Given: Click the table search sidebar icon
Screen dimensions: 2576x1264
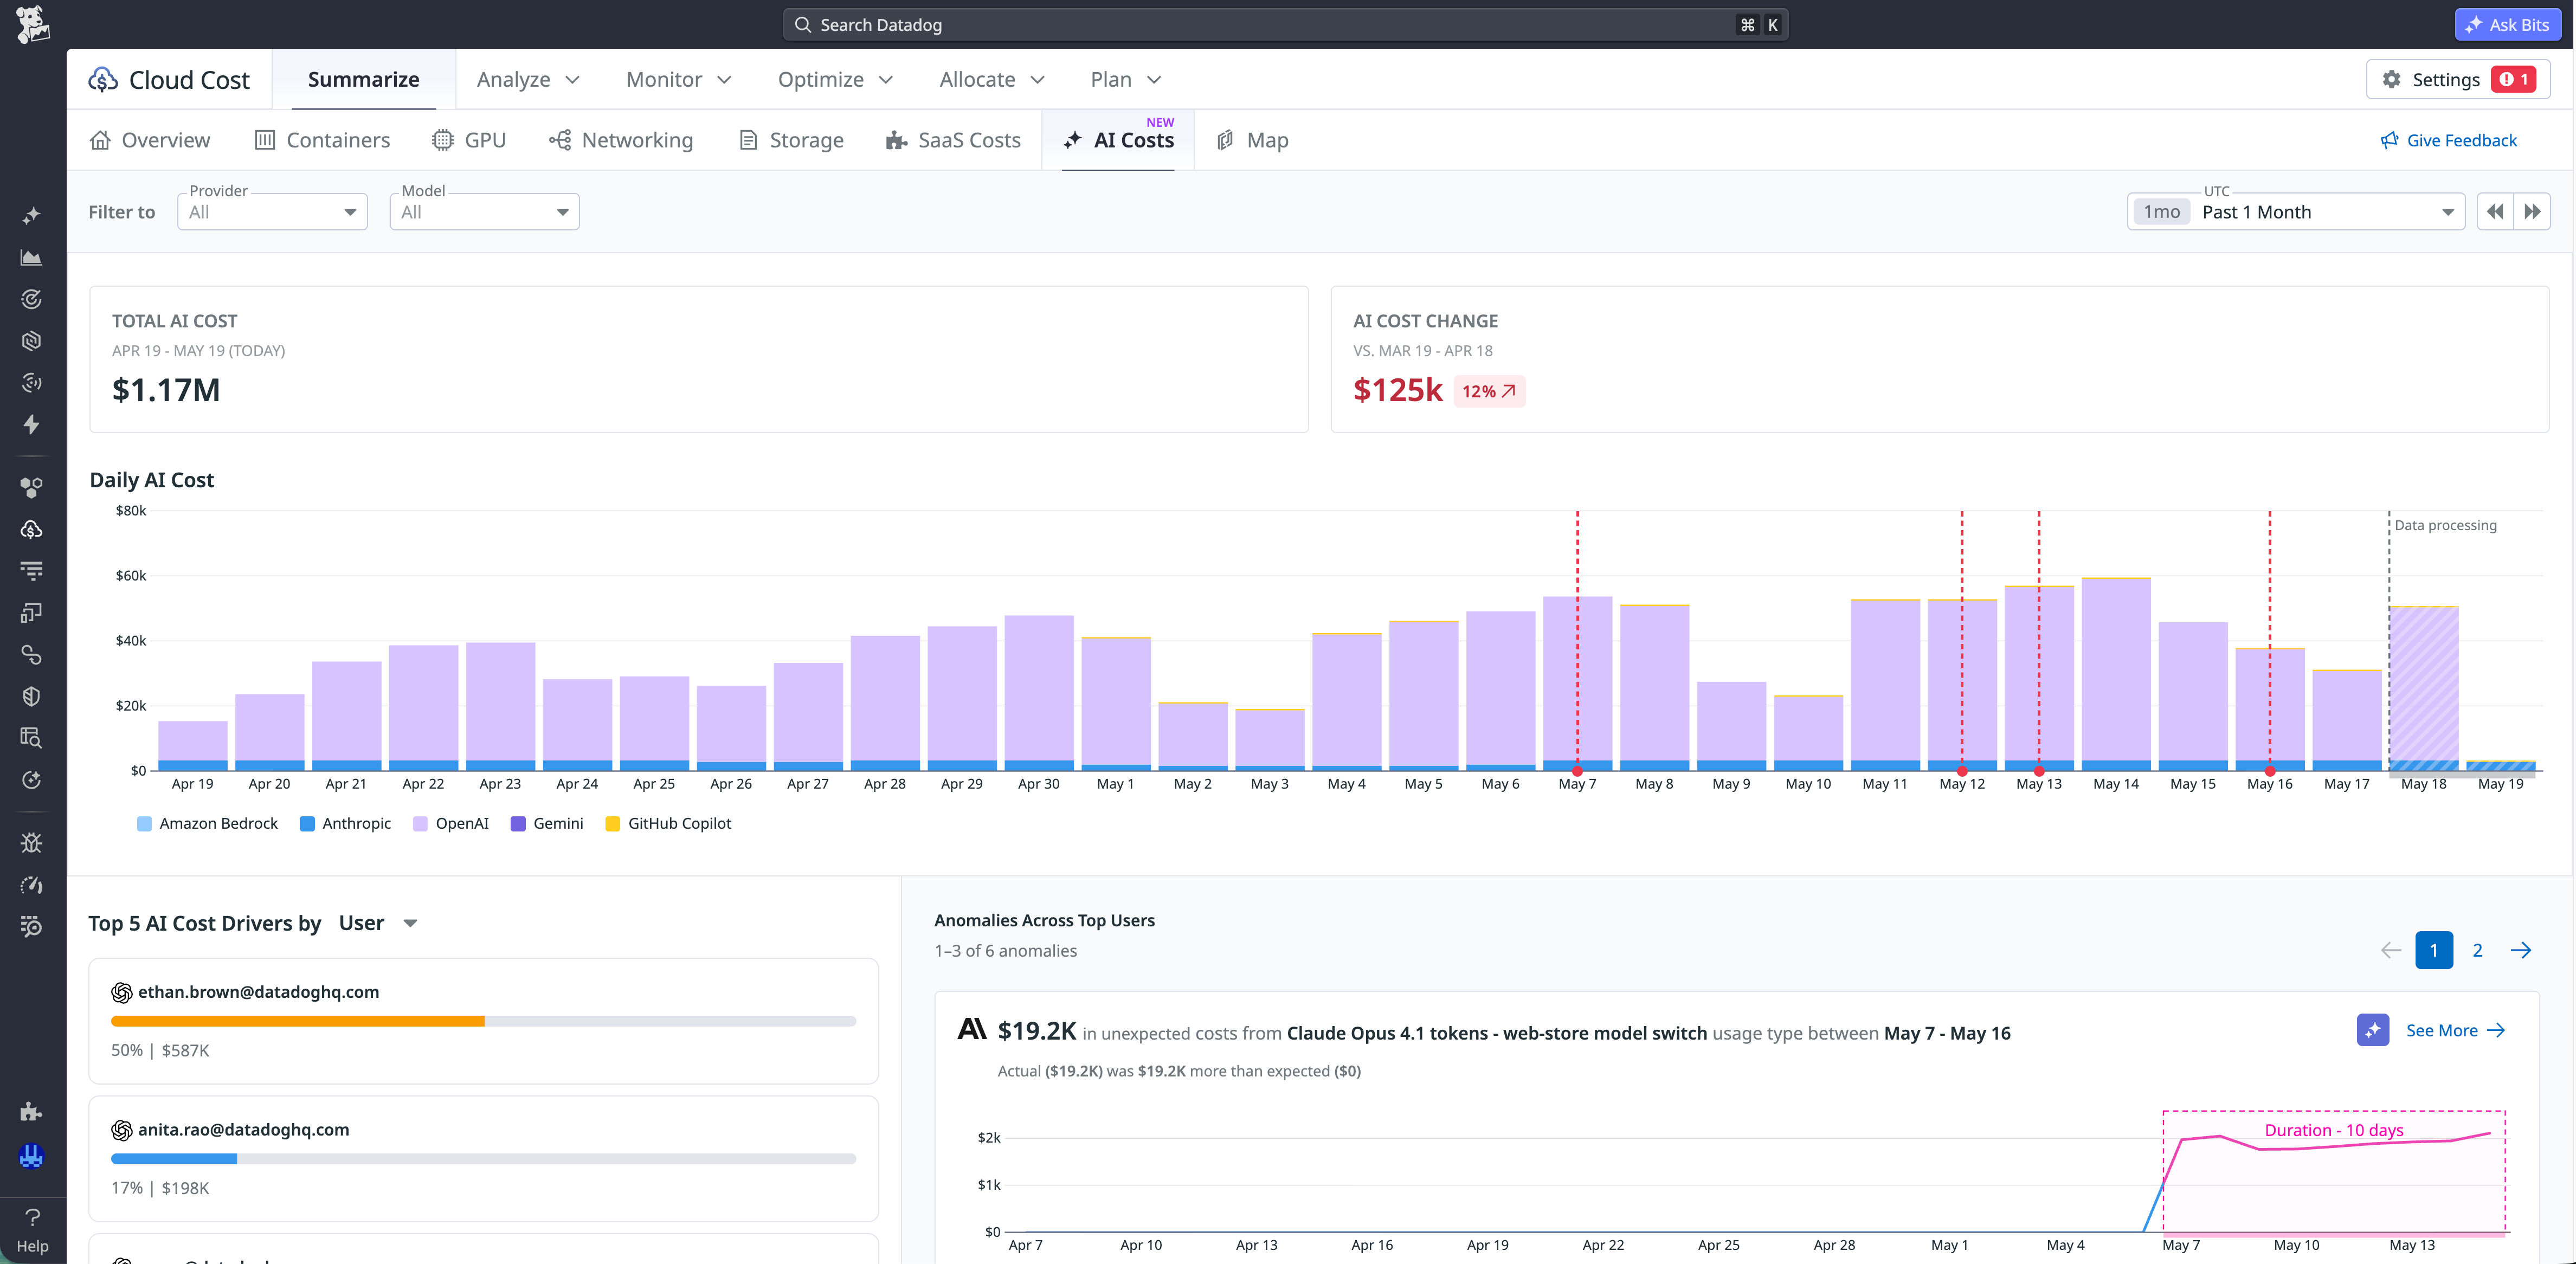Looking at the screenshot, I should pos(32,738).
